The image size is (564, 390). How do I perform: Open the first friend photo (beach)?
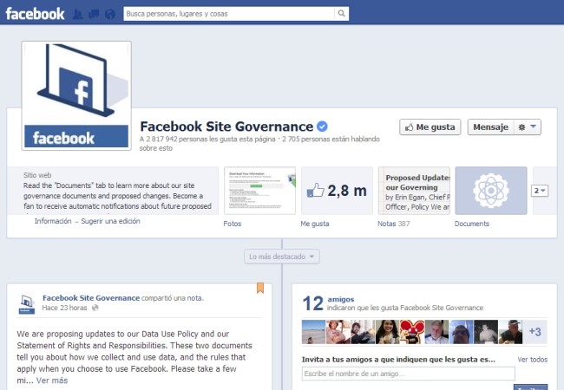pyautogui.click(x=313, y=332)
